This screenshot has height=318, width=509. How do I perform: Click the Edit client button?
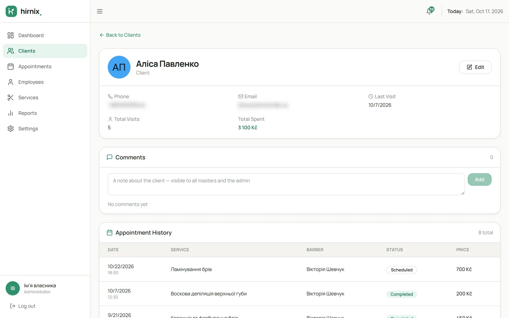[475, 67]
